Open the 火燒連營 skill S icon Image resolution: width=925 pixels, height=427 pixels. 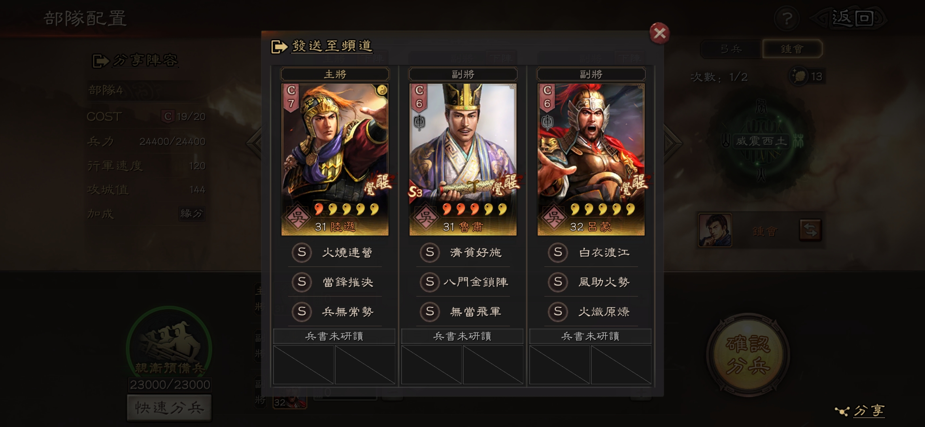(302, 252)
